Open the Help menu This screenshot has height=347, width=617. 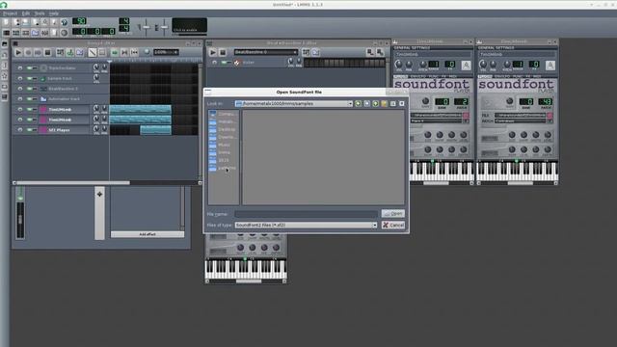click(x=54, y=13)
